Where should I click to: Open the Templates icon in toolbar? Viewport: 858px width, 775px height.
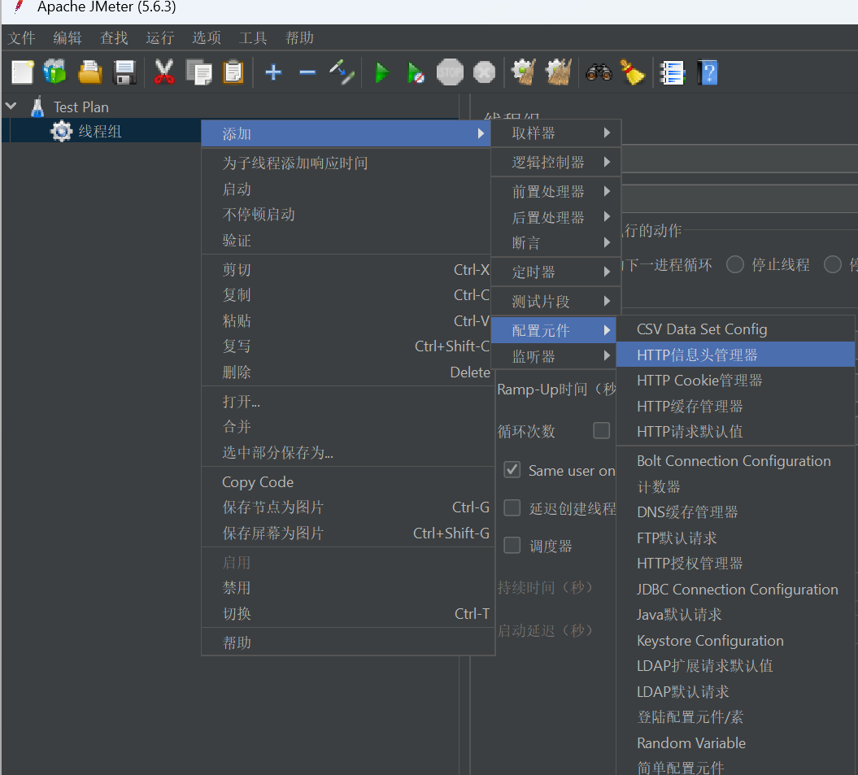[x=55, y=72]
